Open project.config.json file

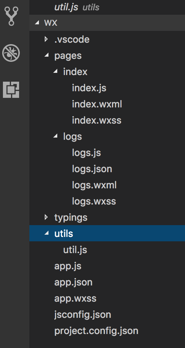96,331
